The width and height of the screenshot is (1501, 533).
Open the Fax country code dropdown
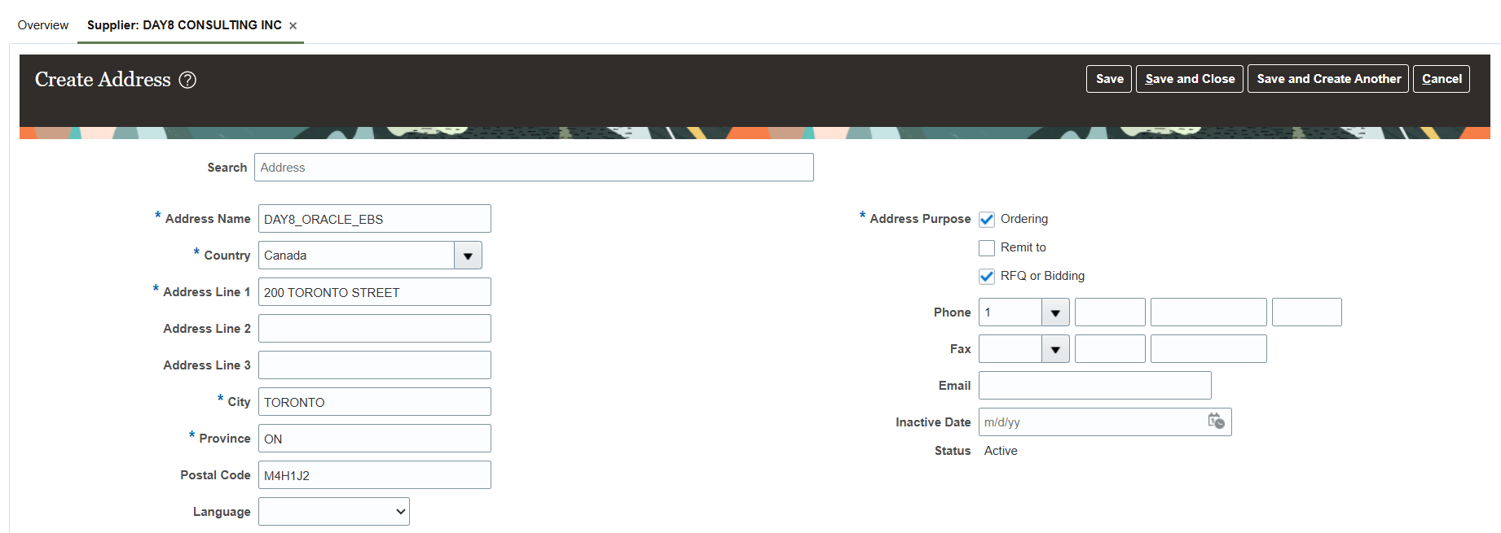point(1055,349)
